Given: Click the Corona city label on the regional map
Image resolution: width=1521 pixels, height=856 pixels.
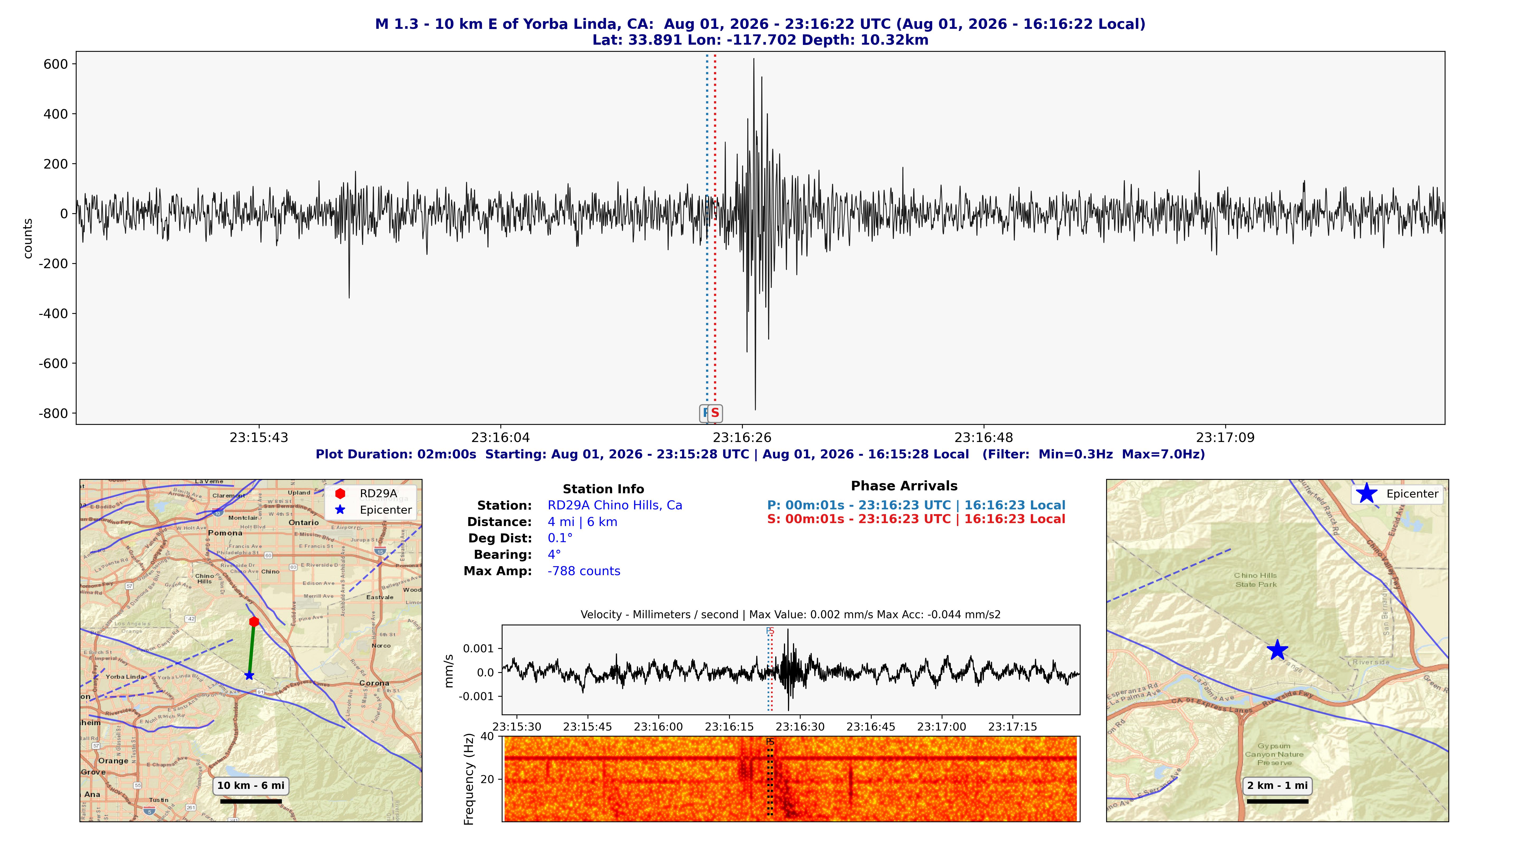Looking at the screenshot, I should coord(374,683).
